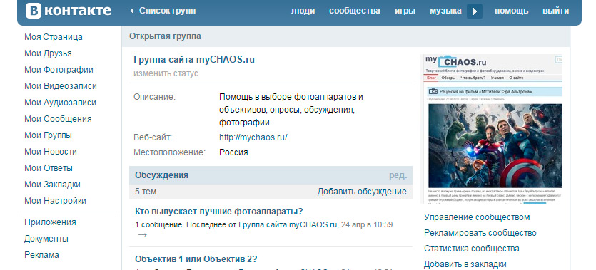Click author link Группа сайта myCHAOS.ru
The image size is (596, 270).
coord(288,224)
